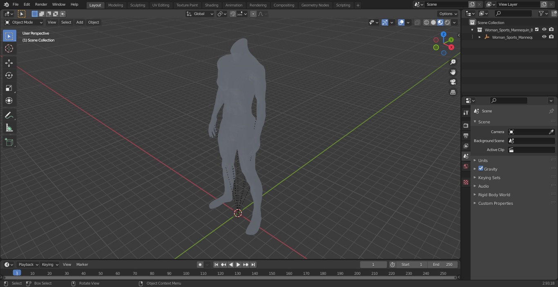This screenshot has width=558, height=287.
Task: Open the Global transform orientation dropdown
Action: click(x=200, y=14)
